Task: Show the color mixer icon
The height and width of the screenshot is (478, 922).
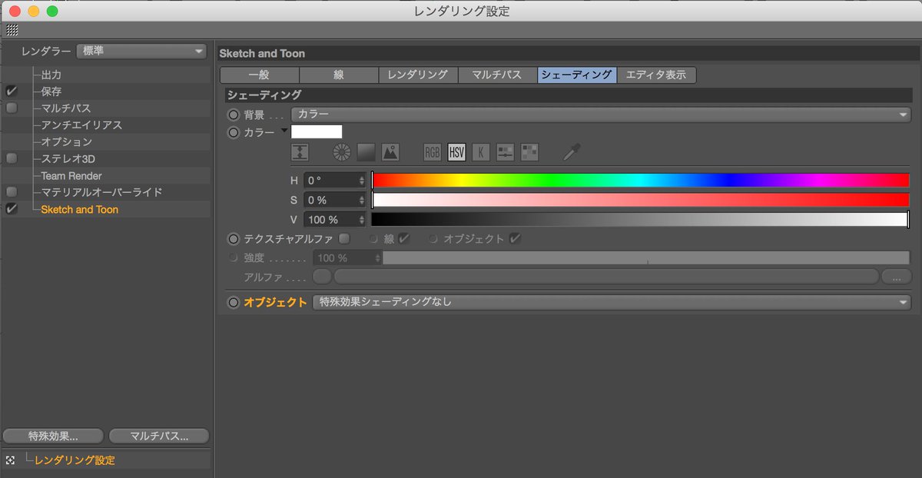Action: pyautogui.click(x=505, y=152)
